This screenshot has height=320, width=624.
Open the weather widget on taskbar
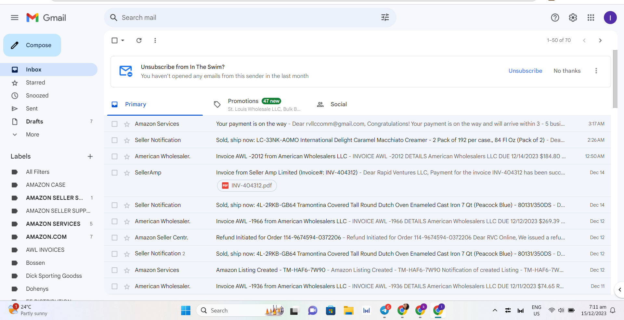(28, 310)
